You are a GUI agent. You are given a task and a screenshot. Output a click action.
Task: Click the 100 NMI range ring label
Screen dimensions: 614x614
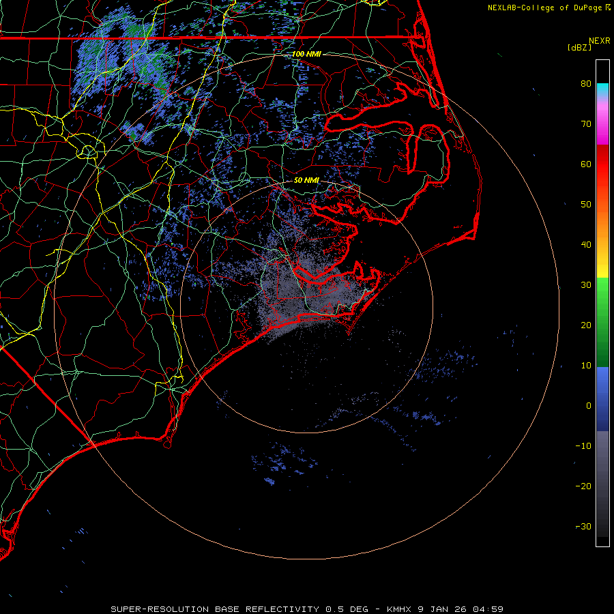pyautogui.click(x=306, y=54)
